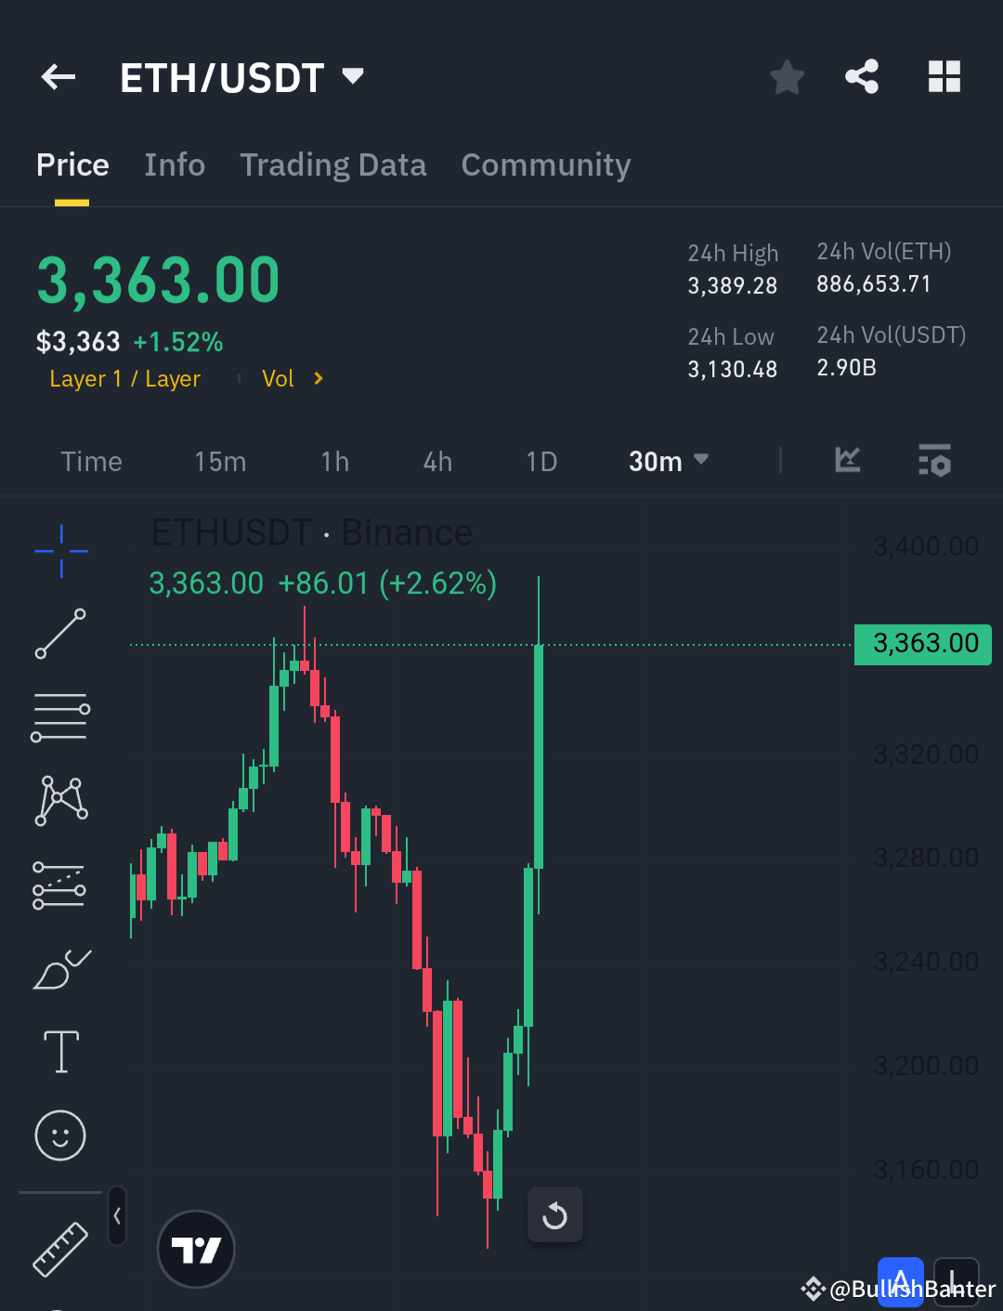Toggle the favorite star for ETH/USDT

tap(787, 78)
